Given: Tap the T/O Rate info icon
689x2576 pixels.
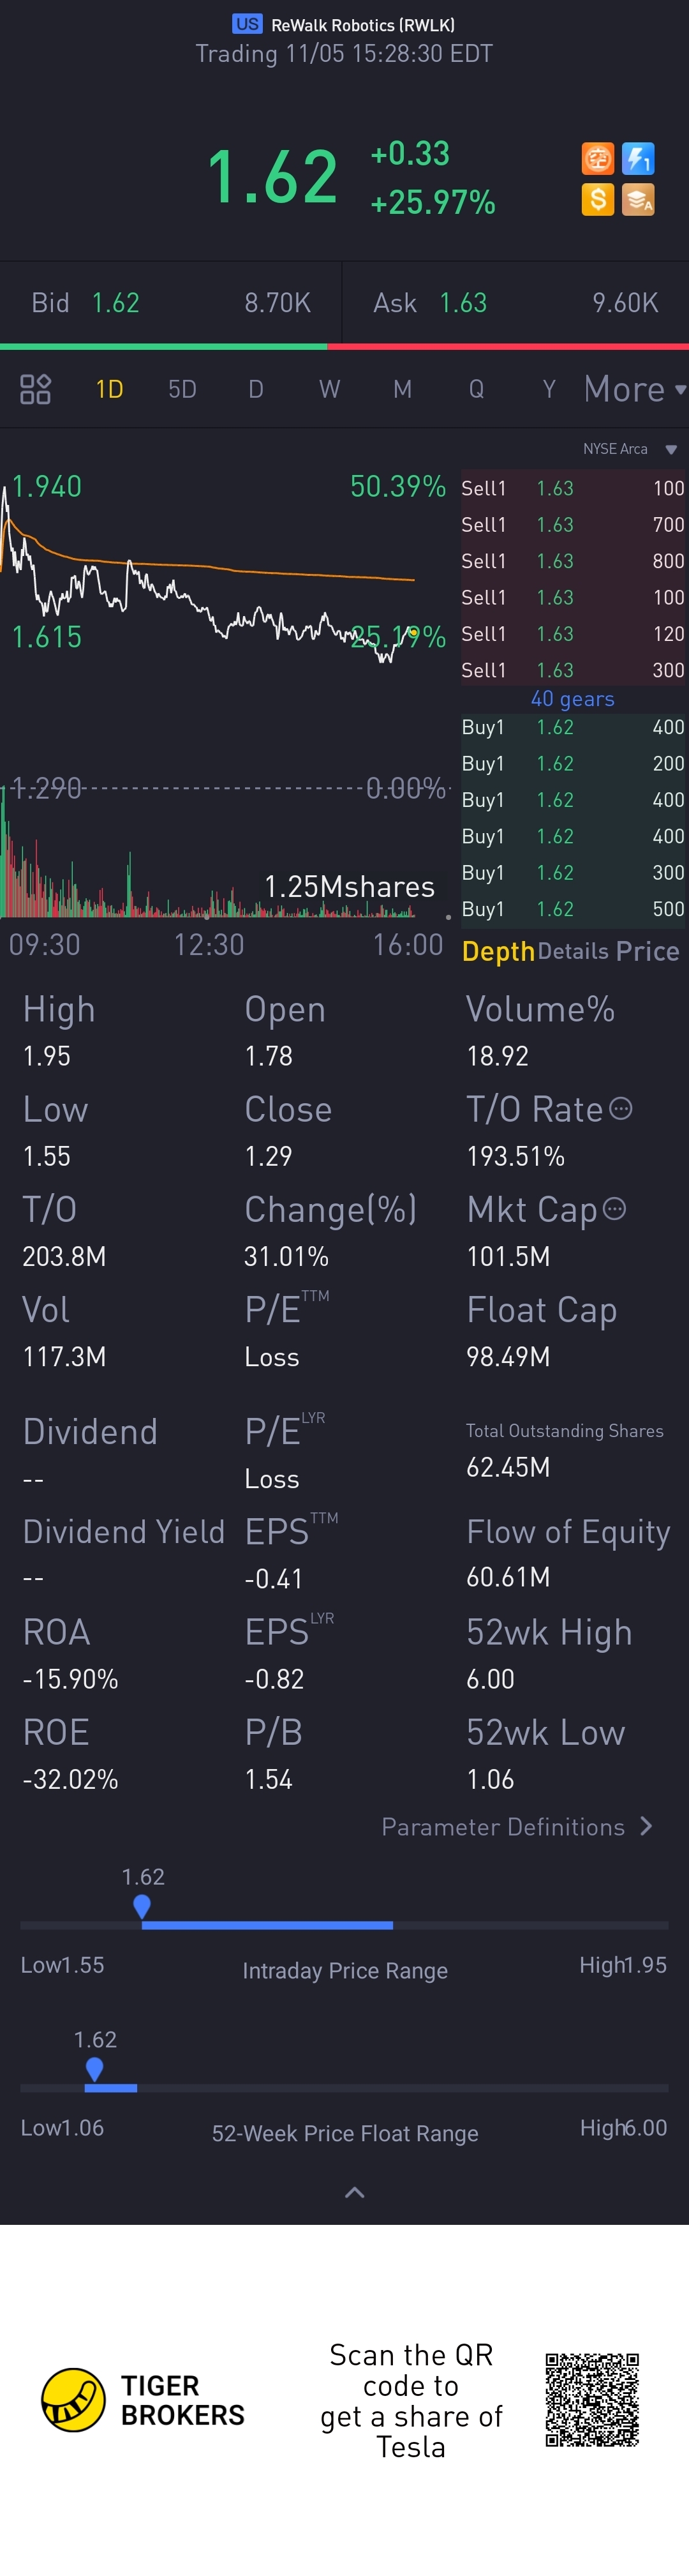Looking at the screenshot, I should (x=621, y=1108).
